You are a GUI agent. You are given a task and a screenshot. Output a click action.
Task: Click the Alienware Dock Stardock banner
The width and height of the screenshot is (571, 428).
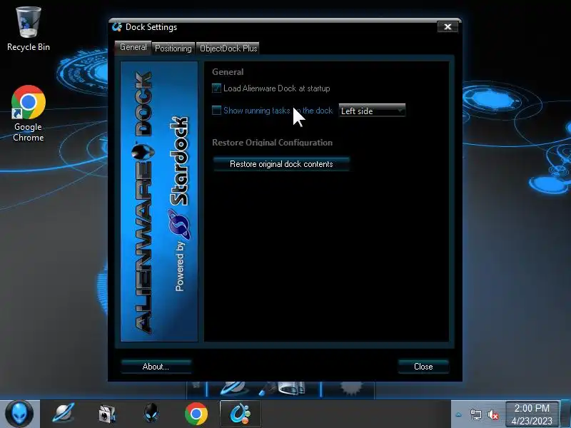point(159,201)
